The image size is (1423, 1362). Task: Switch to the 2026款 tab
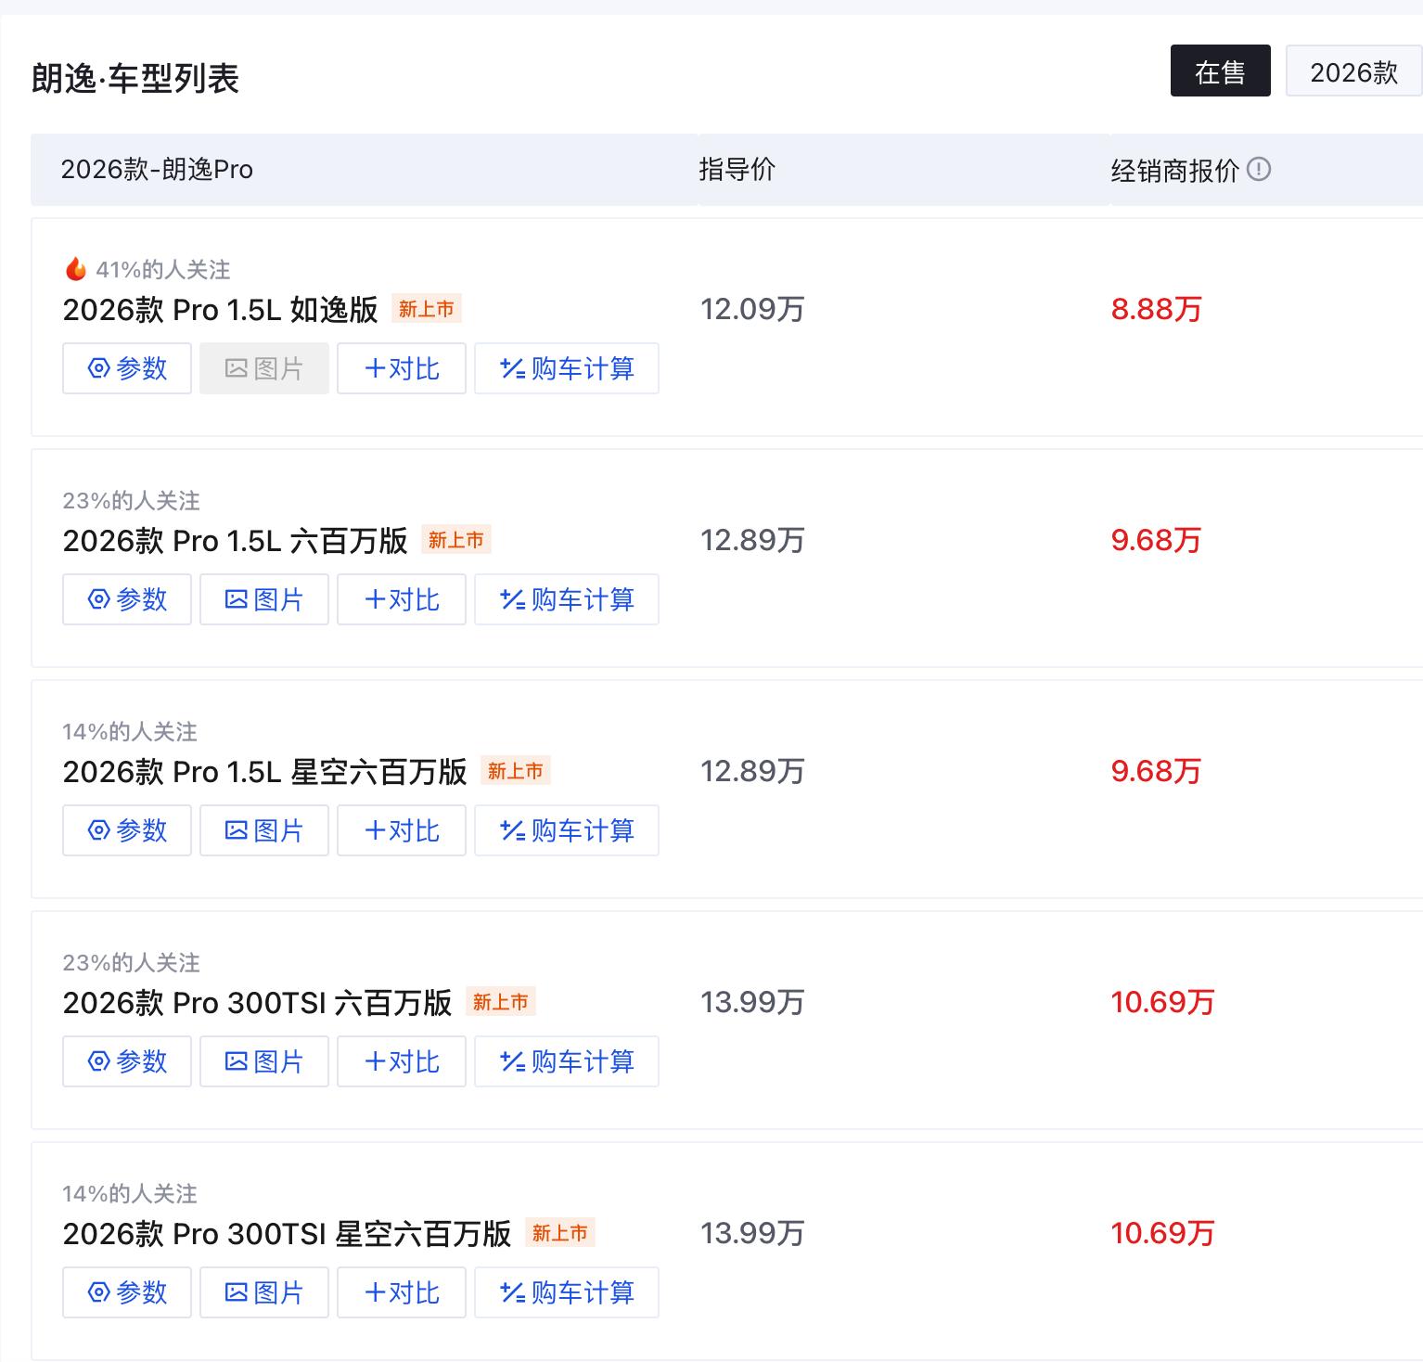pyautogui.click(x=1353, y=71)
